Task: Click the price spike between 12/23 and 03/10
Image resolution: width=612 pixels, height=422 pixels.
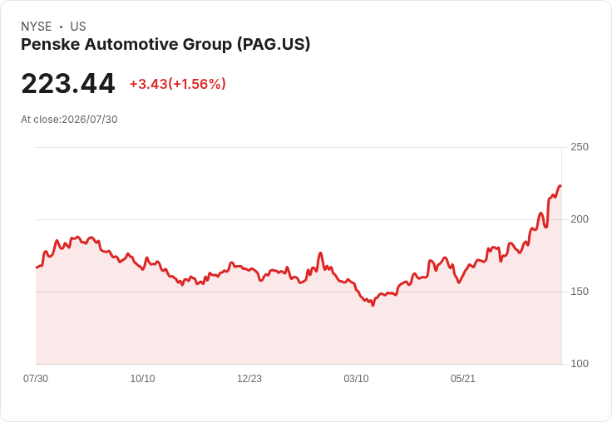Action: [320, 253]
